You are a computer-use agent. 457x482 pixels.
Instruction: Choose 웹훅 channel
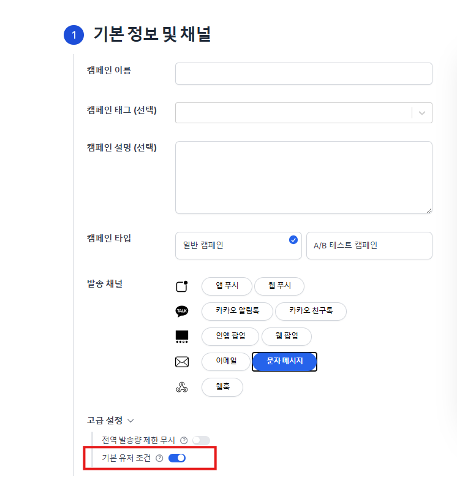(x=222, y=387)
